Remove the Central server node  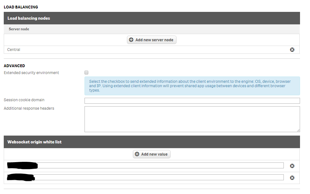[x=292, y=50]
